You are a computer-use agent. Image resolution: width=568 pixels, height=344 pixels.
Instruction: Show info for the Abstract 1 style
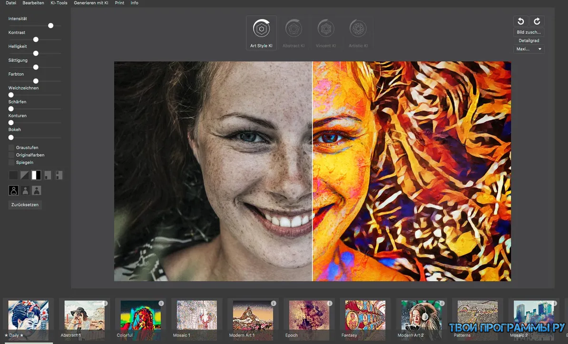106,303
